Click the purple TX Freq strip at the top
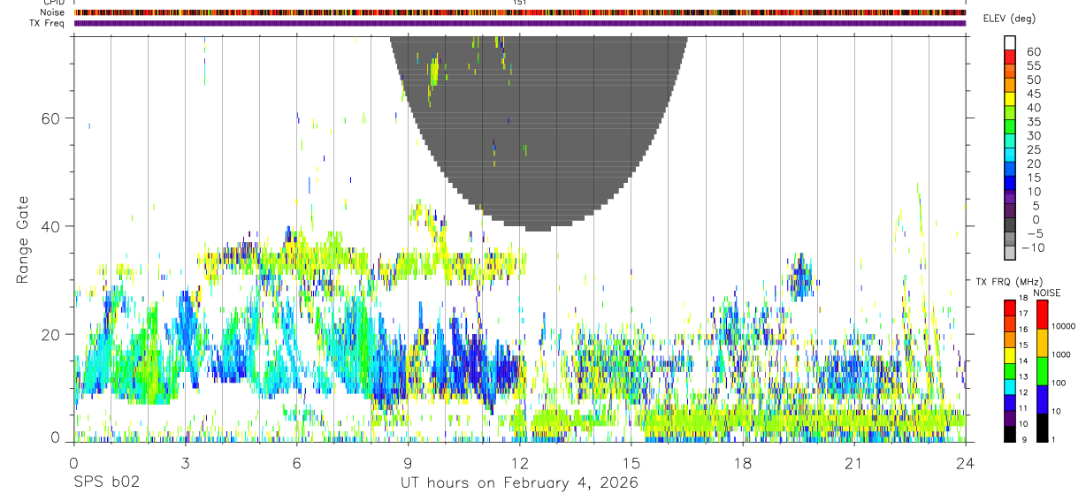 pos(520,23)
